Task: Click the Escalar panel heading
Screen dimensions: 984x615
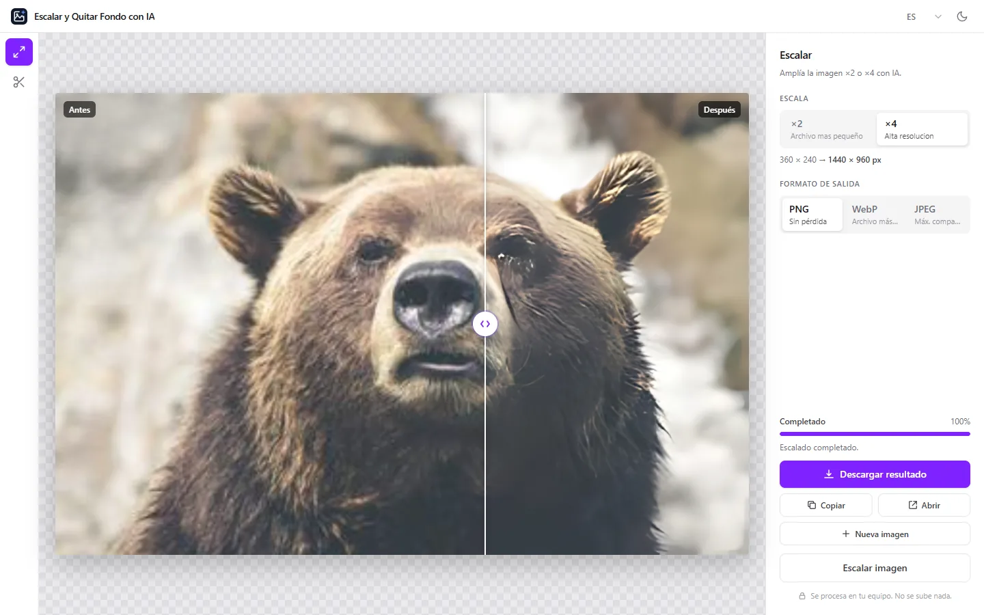Action: pos(795,55)
